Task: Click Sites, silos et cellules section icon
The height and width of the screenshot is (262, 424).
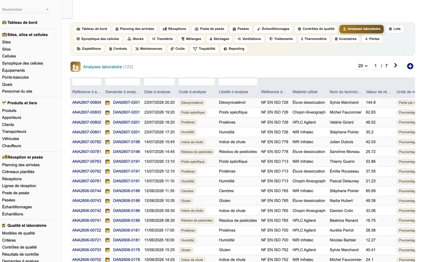Action: pos(4,35)
